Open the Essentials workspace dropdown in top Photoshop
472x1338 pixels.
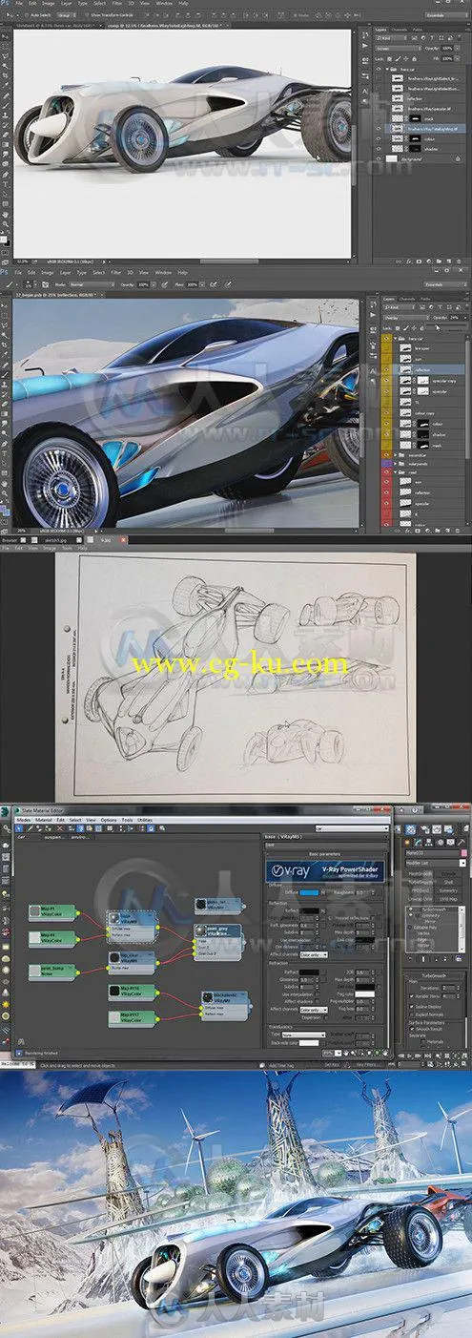445,15
